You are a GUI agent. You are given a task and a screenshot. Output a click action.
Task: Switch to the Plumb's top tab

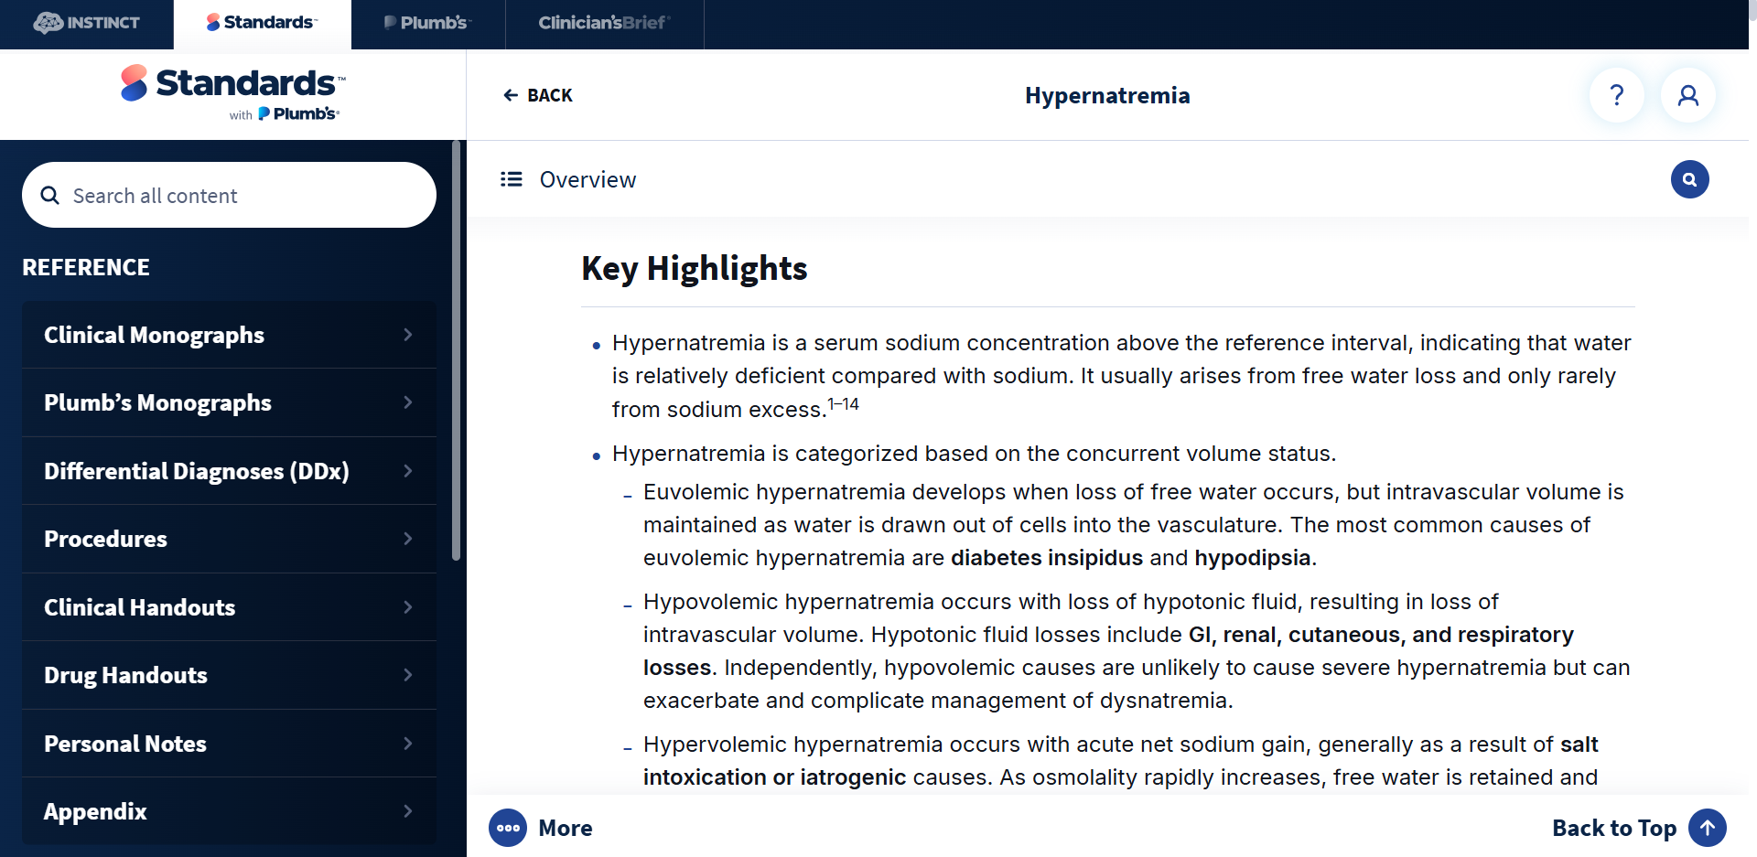[427, 24]
